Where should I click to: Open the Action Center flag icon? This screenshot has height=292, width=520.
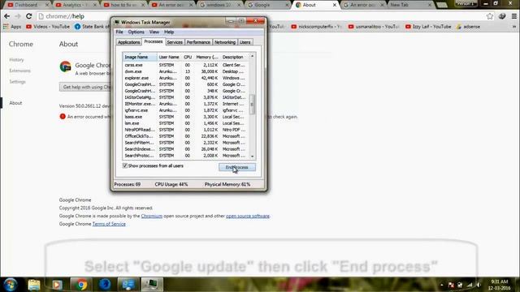point(451,285)
